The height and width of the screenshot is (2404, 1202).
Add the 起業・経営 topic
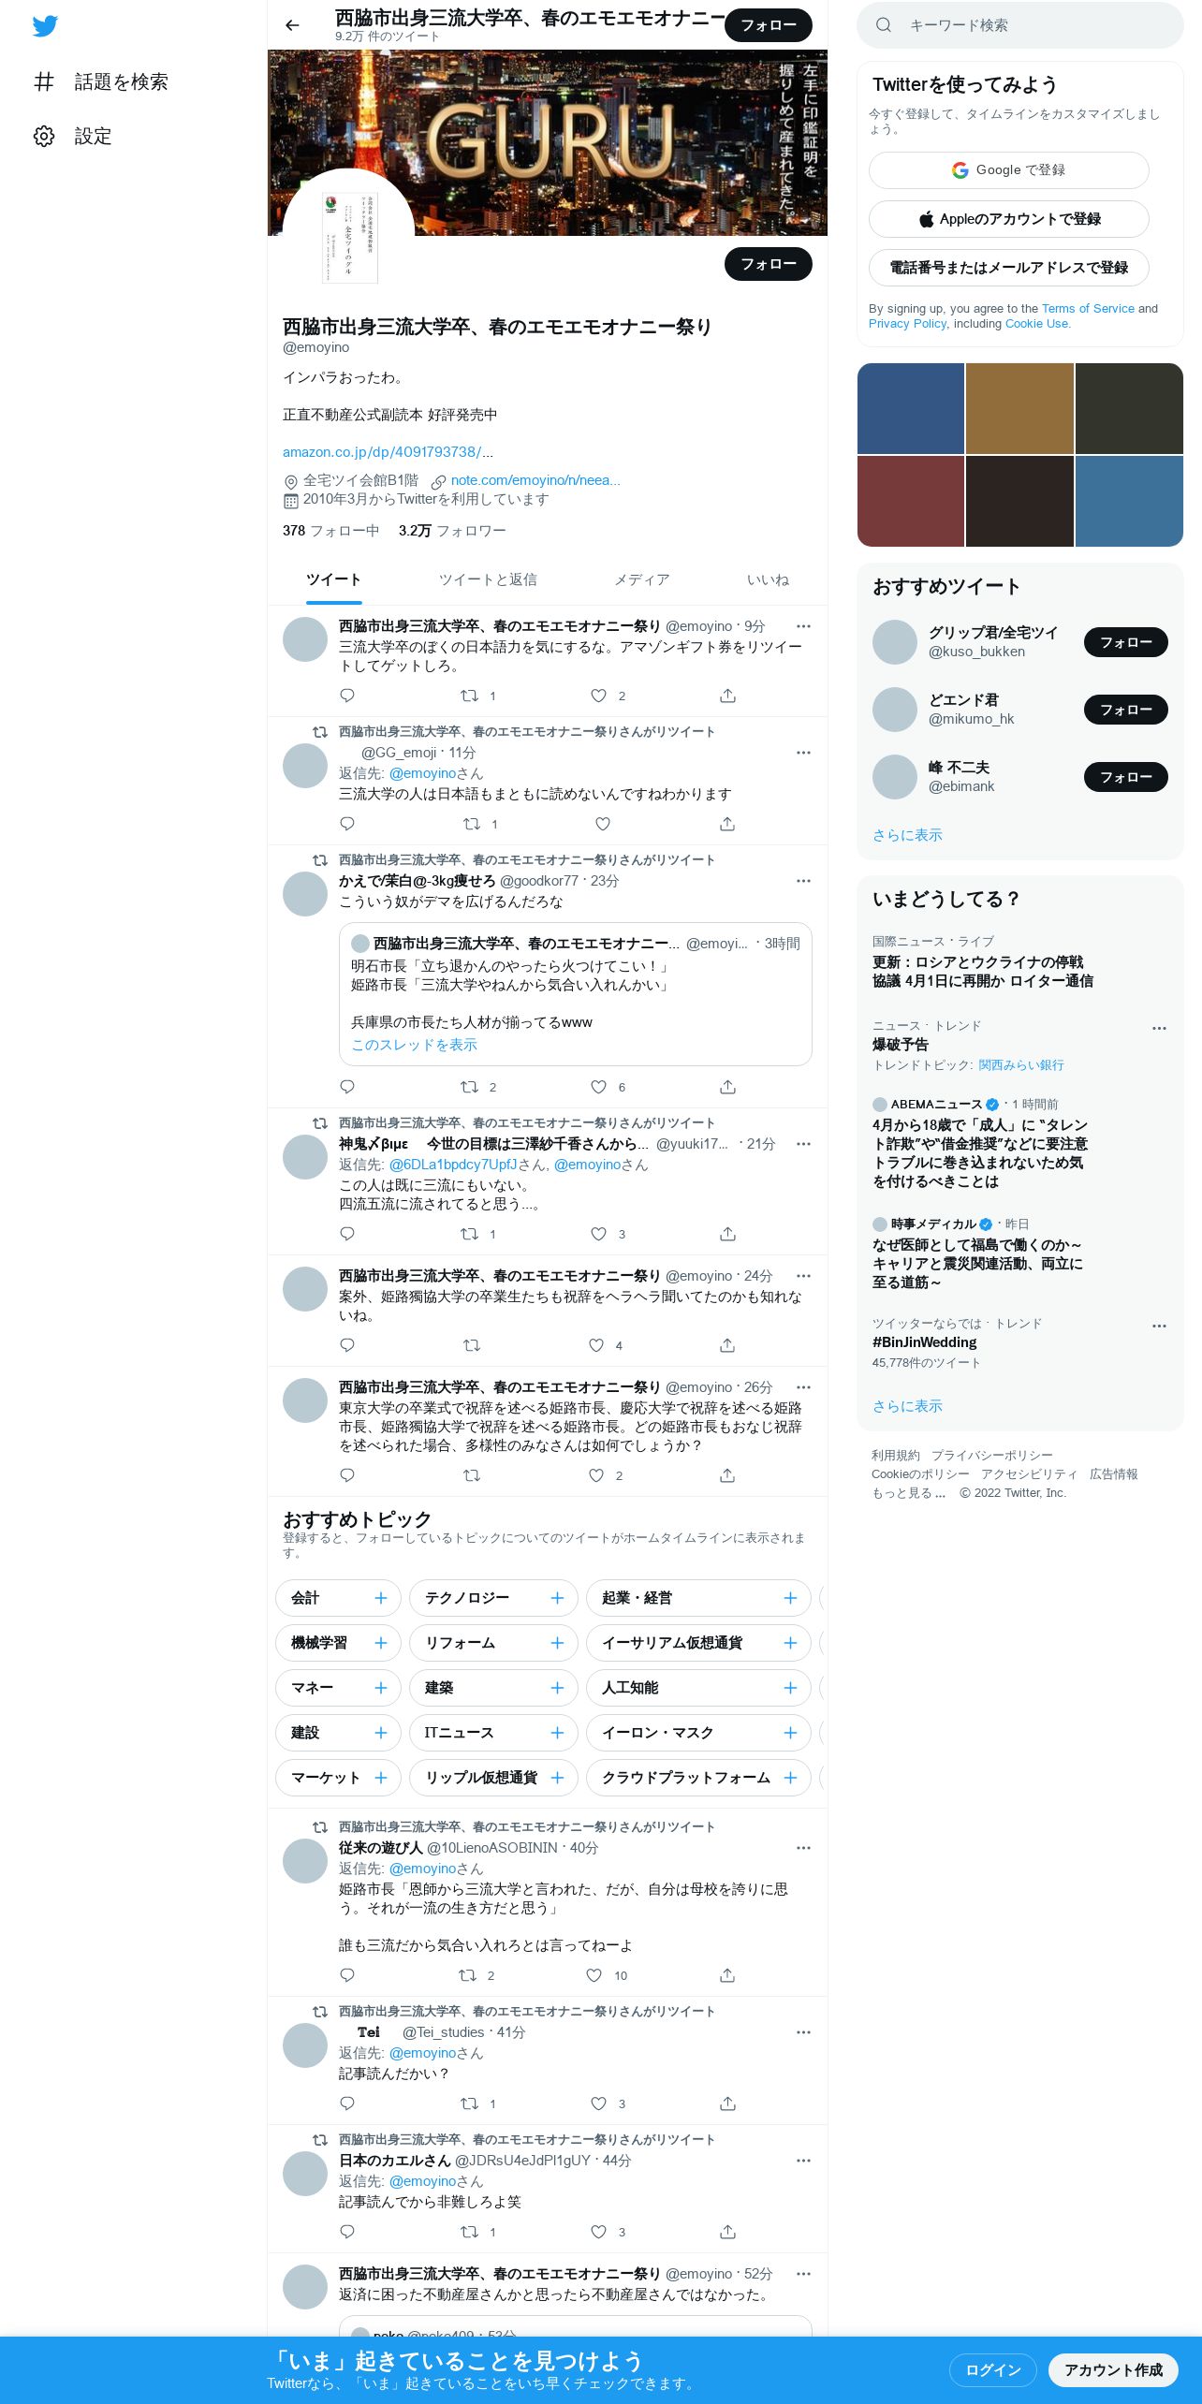[x=790, y=1598]
